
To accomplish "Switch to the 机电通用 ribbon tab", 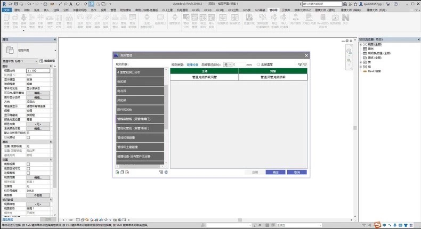I will click(x=182, y=10).
